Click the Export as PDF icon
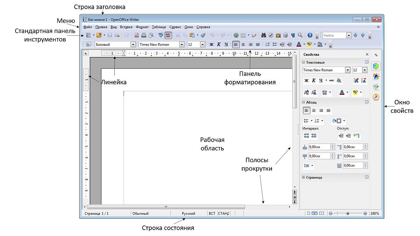 point(136,35)
